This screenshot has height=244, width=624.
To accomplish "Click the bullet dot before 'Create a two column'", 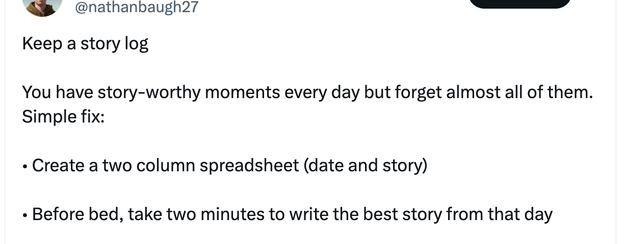I will tap(25, 167).
